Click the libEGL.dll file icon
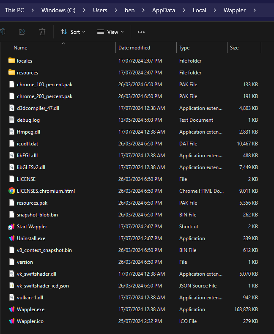Screen dimensions: 274x334 pos(12,156)
